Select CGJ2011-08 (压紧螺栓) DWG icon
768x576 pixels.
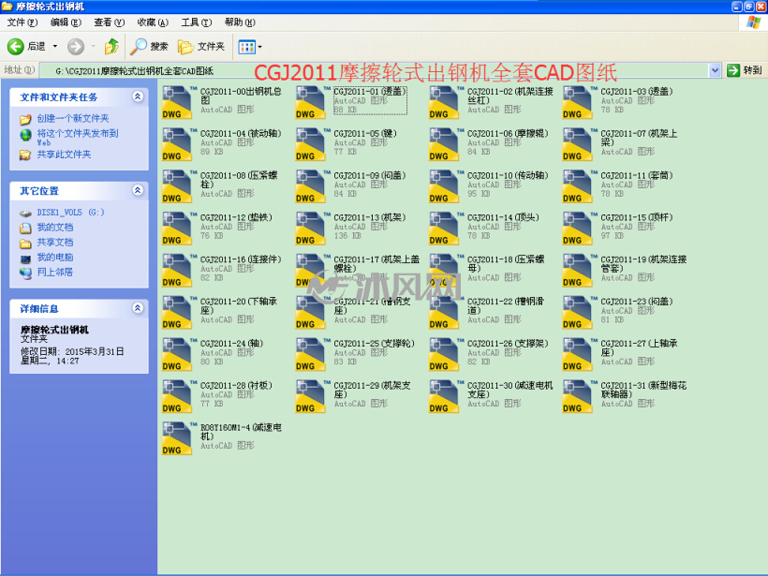(x=177, y=186)
